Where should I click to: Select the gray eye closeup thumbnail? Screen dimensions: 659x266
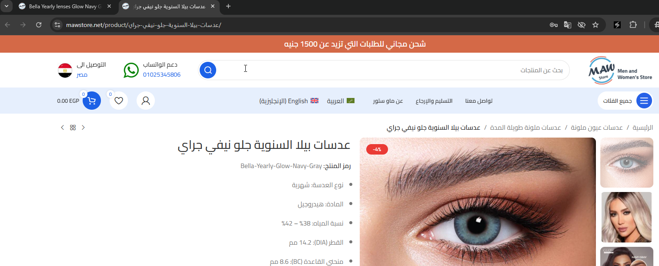click(x=627, y=163)
